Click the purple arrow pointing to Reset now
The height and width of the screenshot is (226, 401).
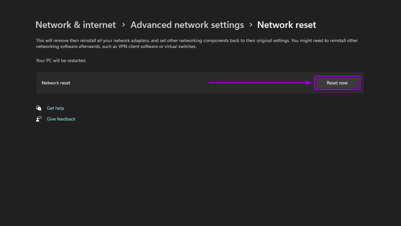(x=259, y=83)
